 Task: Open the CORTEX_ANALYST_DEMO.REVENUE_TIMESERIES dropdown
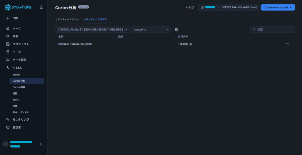tap(92, 30)
